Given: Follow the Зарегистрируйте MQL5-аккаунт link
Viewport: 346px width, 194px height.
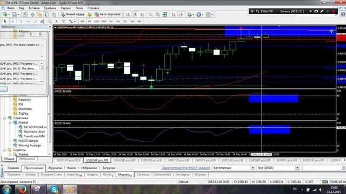Looking at the screenshot, I should tap(186, 168).
